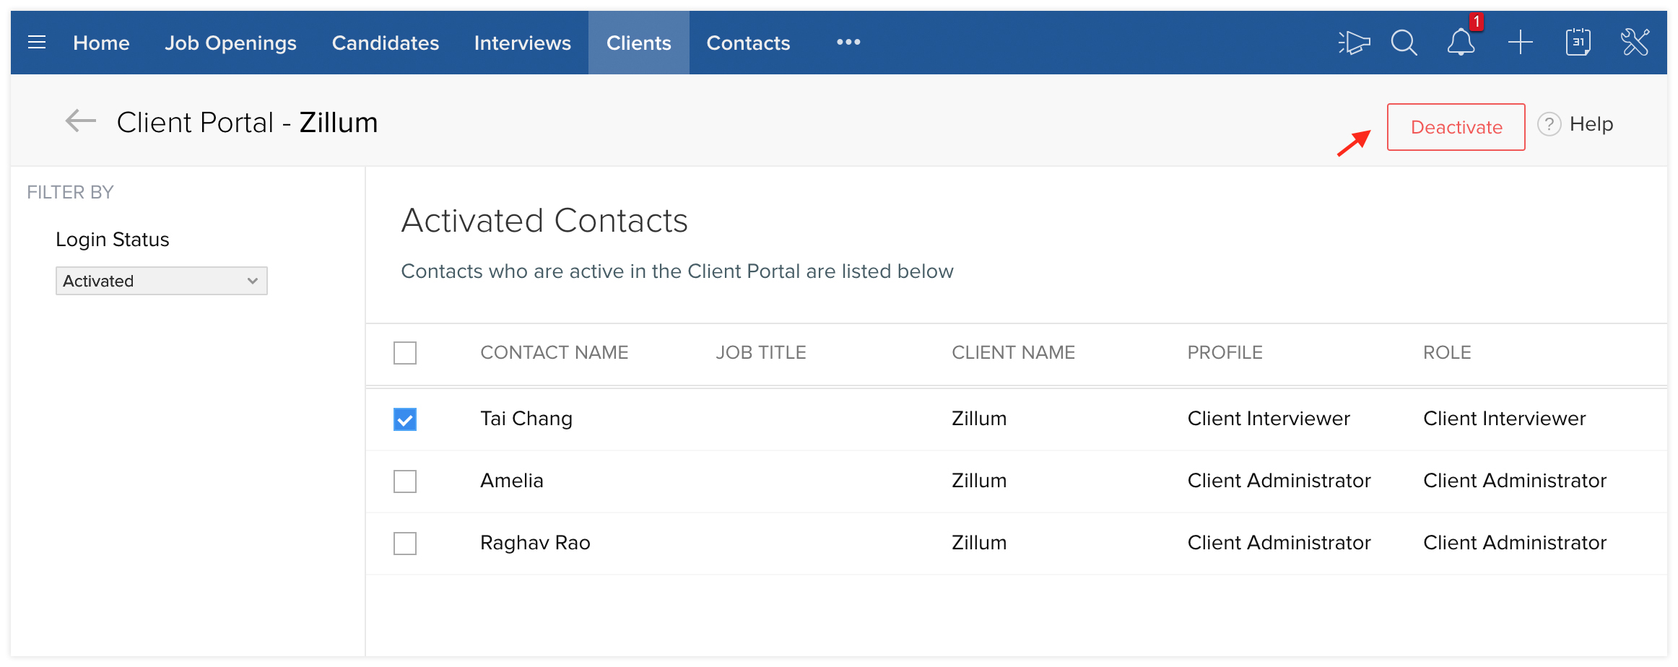Open the setup tools icon
This screenshot has width=1678, height=667.
(1635, 43)
